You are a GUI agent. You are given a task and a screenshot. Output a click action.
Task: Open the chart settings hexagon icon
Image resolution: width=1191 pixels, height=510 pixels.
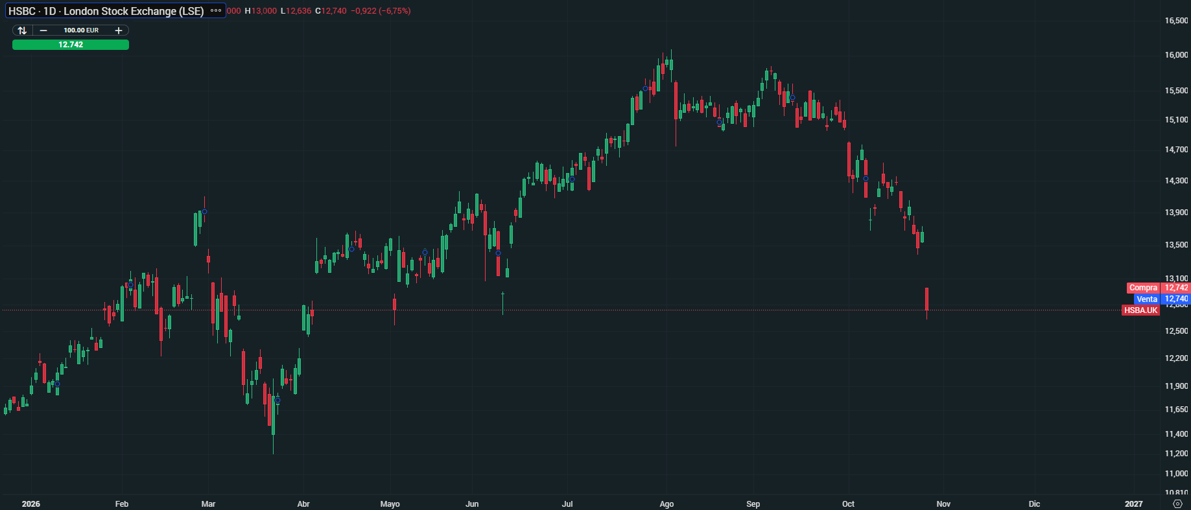(x=1178, y=504)
